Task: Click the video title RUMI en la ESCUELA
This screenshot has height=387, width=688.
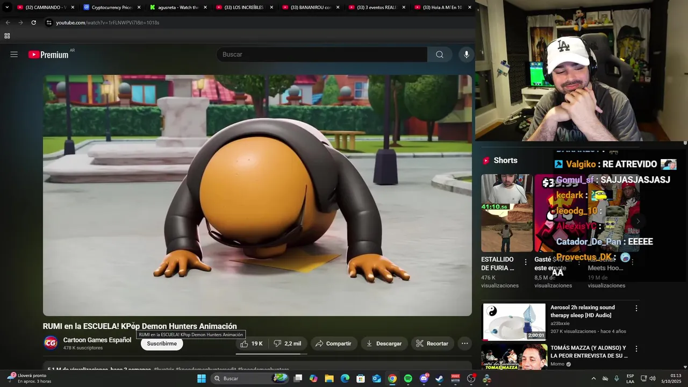Action: pos(140,326)
